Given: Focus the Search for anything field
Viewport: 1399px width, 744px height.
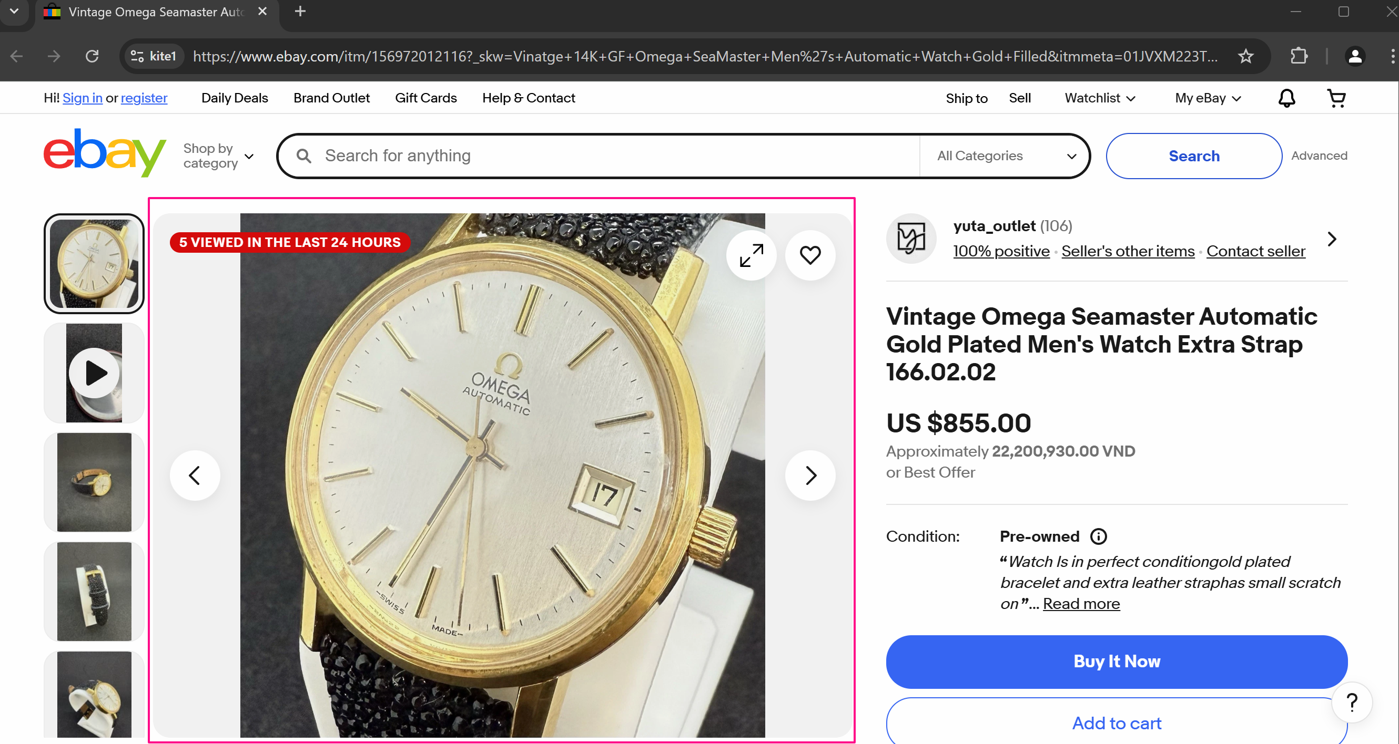Looking at the screenshot, I should (x=597, y=156).
